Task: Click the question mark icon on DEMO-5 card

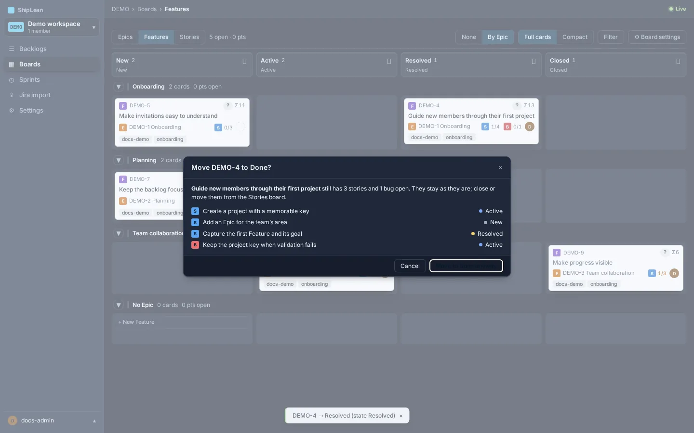Action: [x=228, y=105]
